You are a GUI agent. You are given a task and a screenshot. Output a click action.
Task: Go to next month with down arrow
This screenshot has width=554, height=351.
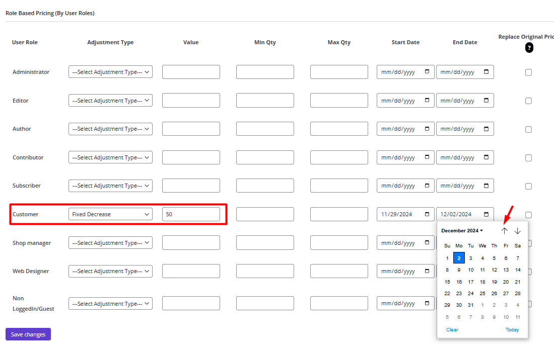click(x=517, y=231)
